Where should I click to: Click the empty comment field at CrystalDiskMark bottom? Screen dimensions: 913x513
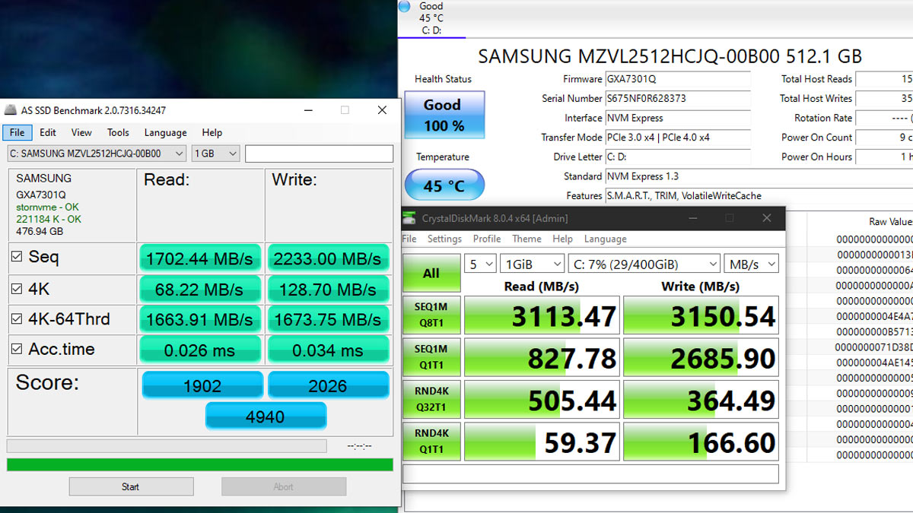pos(590,474)
